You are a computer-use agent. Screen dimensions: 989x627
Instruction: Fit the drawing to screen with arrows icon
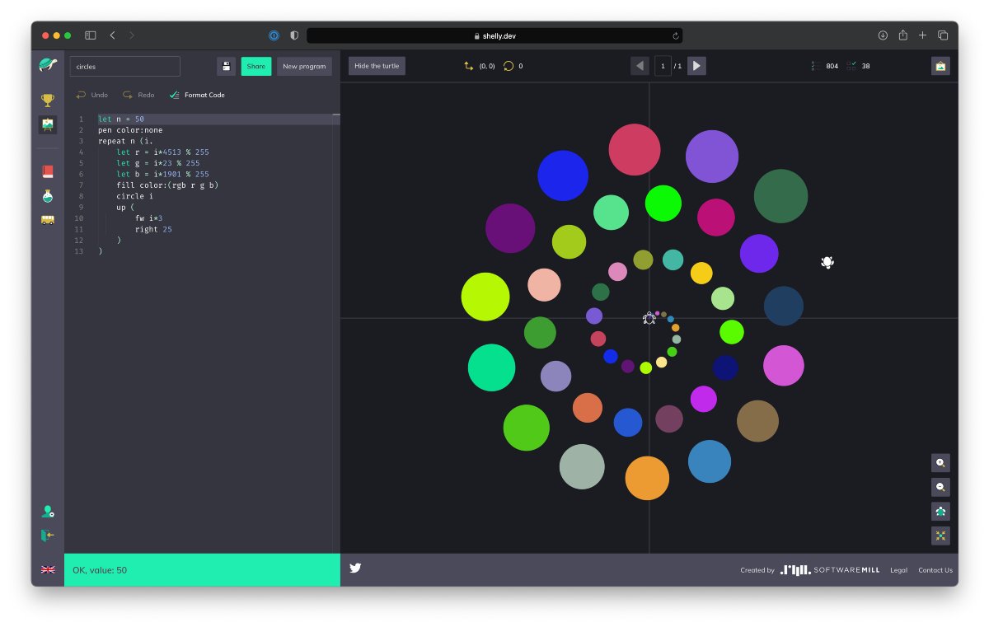point(940,535)
